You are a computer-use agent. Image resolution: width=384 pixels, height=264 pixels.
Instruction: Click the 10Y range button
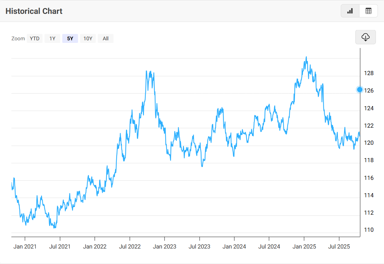pyautogui.click(x=88, y=38)
